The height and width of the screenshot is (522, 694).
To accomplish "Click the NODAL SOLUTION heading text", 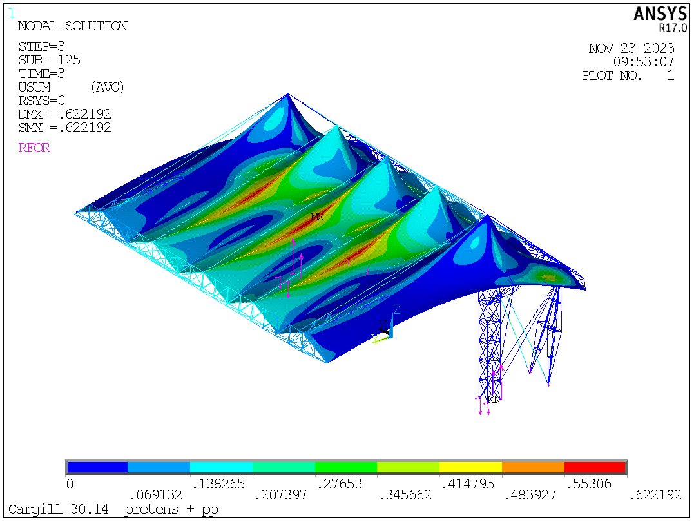I will pyautogui.click(x=72, y=26).
